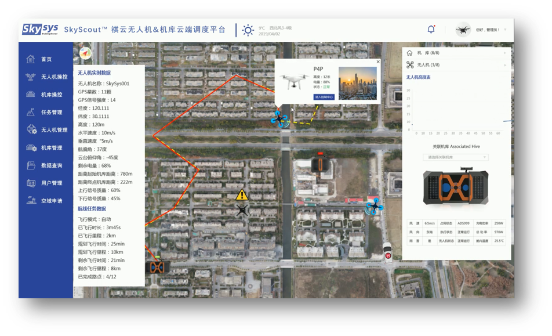Image resolution: width=552 pixels, height=336 pixels.
Task: Close the P4P drone popup
Action: click(378, 62)
